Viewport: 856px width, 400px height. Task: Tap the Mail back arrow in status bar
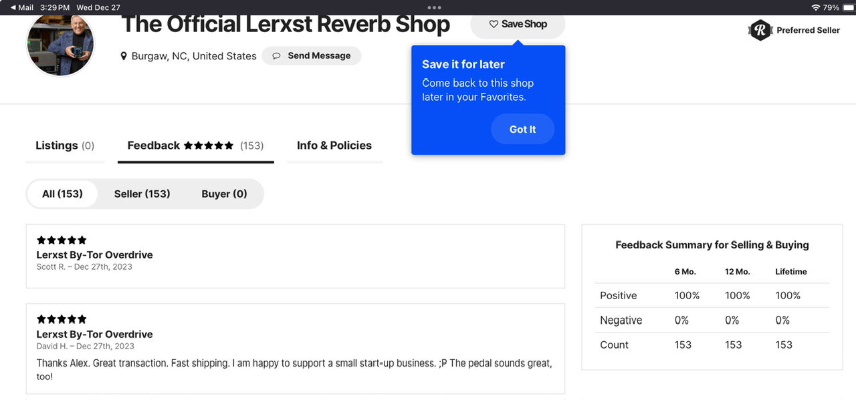pyautogui.click(x=13, y=7)
